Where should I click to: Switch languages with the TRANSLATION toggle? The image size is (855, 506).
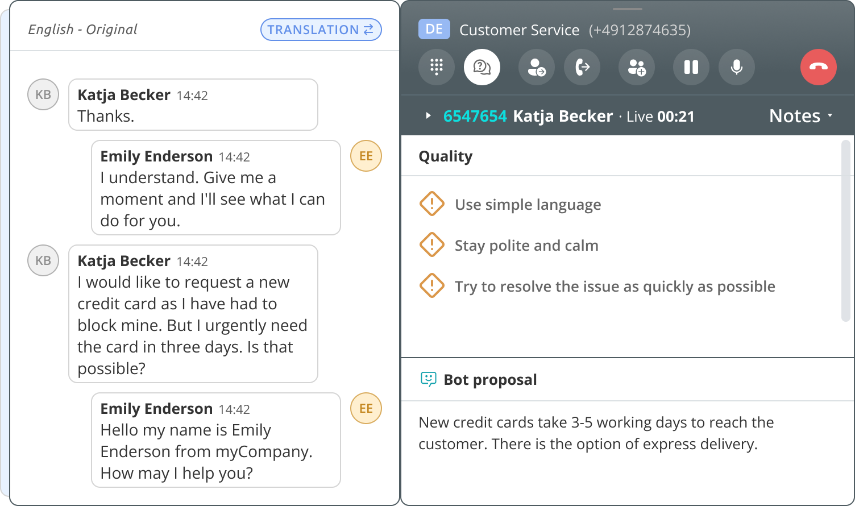pos(321,30)
